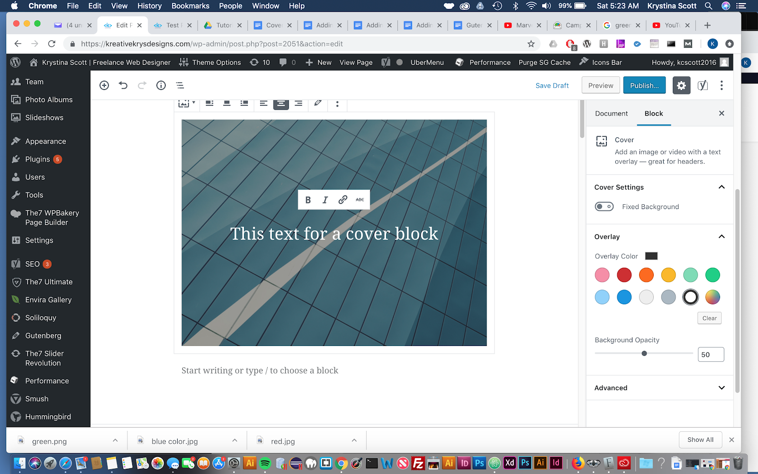This screenshot has height=474, width=758.
Task: Apply strikethrough to the cover text
Action: (x=360, y=200)
